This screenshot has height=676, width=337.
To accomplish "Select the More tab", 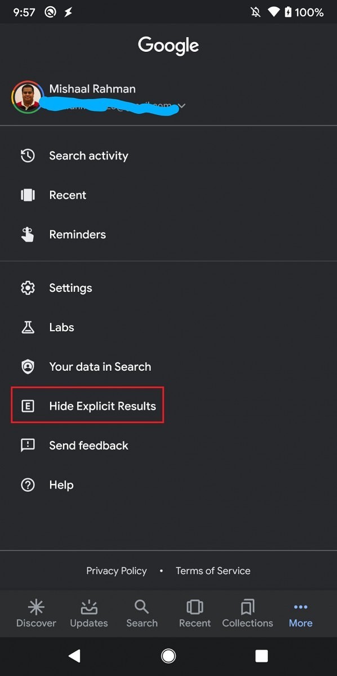I will 300,614.
